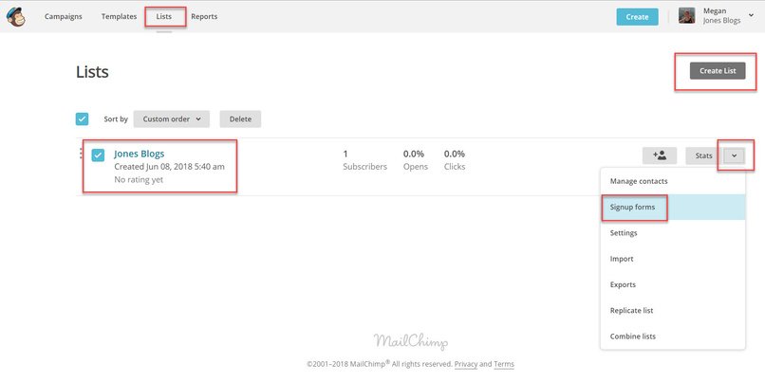Open the Privacy link in footer
Image resolution: width=765 pixels, height=382 pixels.
466,364
